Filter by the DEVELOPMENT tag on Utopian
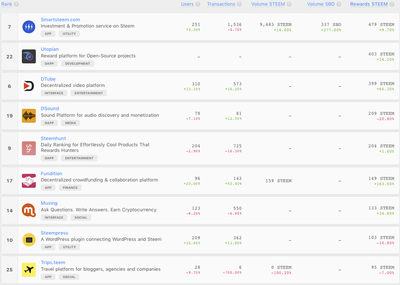Screen dimensions: 400x285 tap(78, 63)
